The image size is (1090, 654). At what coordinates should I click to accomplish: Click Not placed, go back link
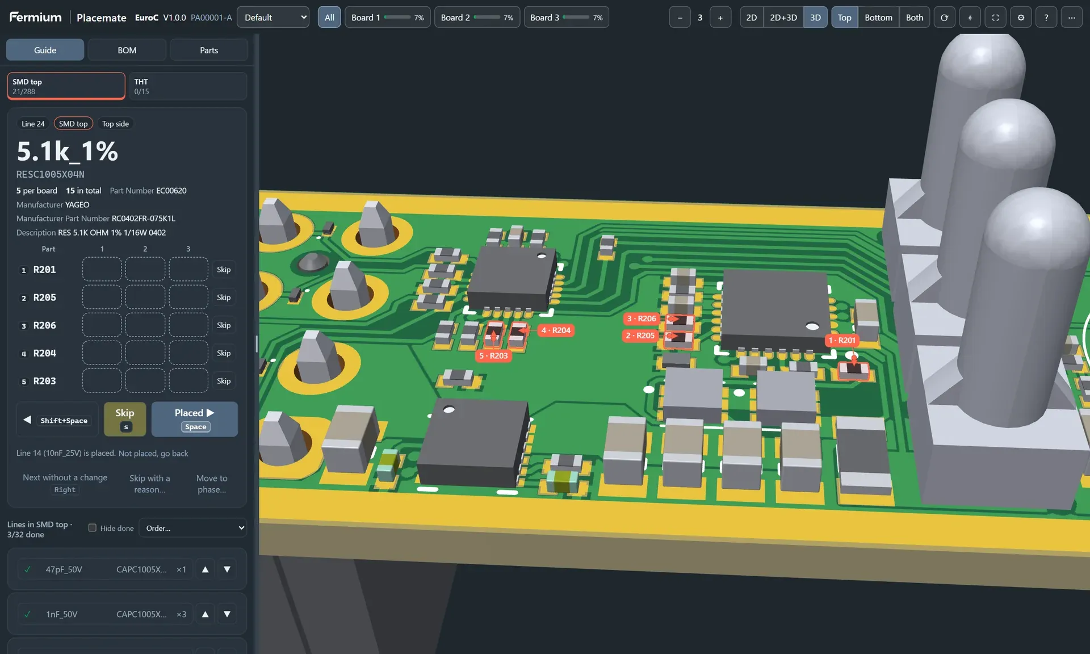[x=153, y=453]
